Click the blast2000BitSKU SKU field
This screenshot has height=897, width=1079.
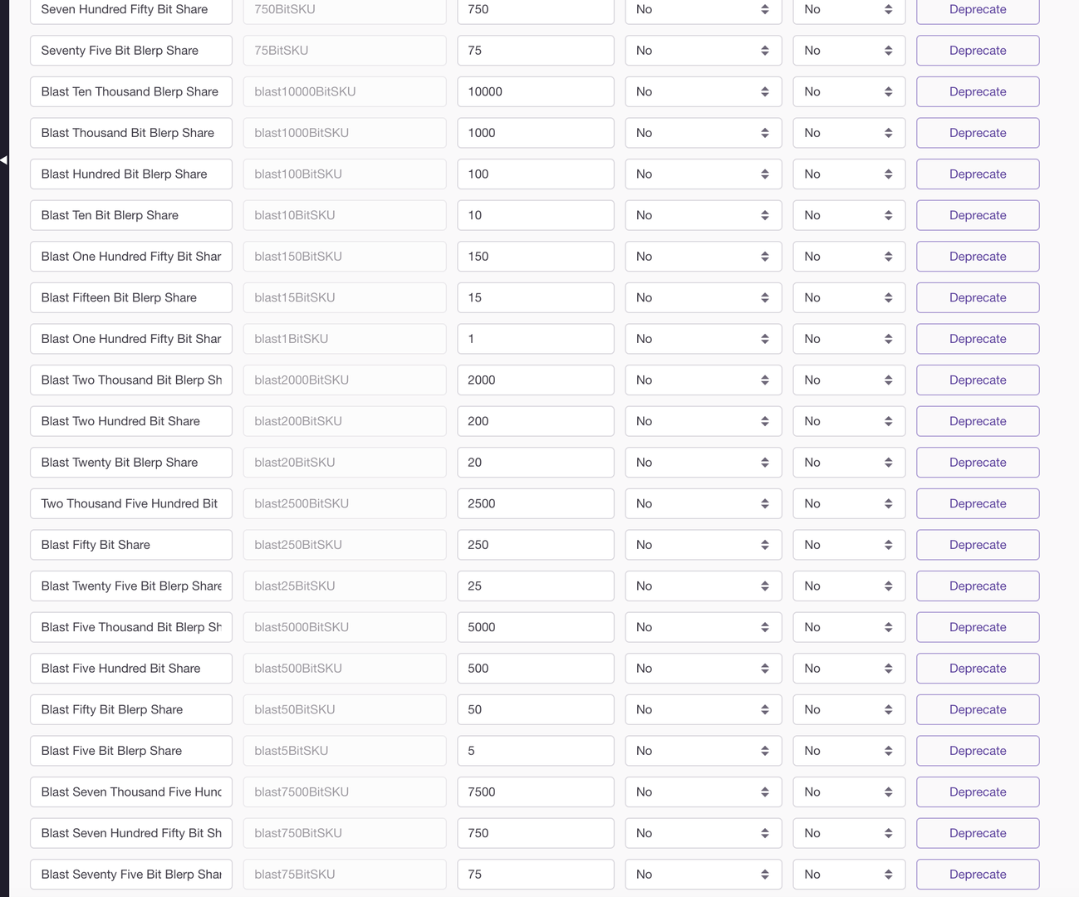point(344,380)
